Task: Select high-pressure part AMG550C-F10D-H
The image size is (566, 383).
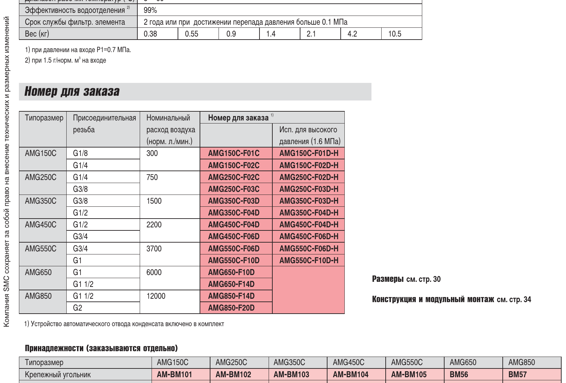Action: pyautogui.click(x=309, y=261)
